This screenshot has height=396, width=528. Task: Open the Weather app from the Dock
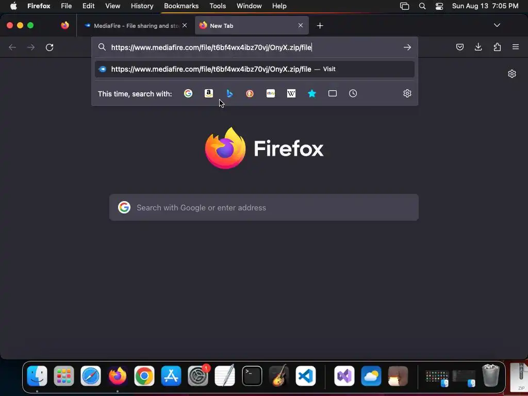(x=371, y=376)
